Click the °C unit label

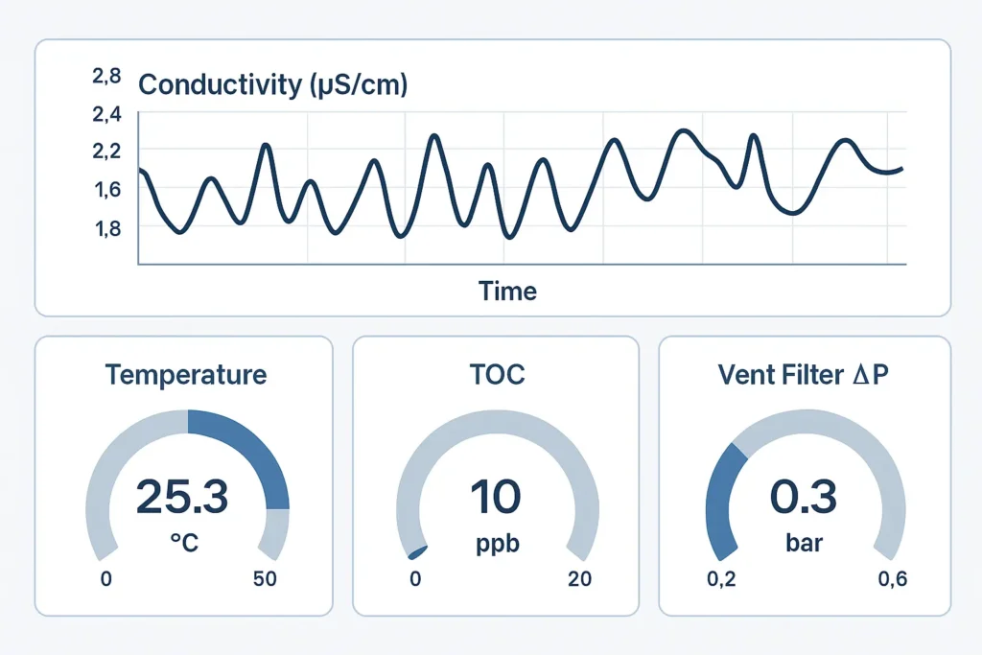pyautogui.click(x=183, y=544)
